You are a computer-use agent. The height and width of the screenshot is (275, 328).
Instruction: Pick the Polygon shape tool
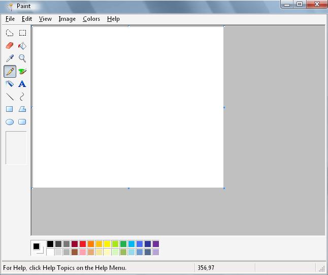tap(22, 109)
